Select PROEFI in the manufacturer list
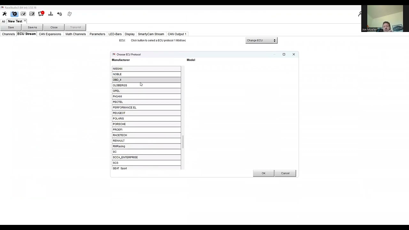Viewport: 409px width, 230px height. (146, 130)
